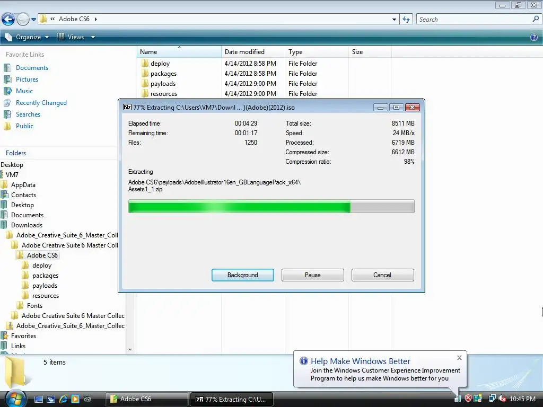Open Documents favorite link

tap(32, 68)
